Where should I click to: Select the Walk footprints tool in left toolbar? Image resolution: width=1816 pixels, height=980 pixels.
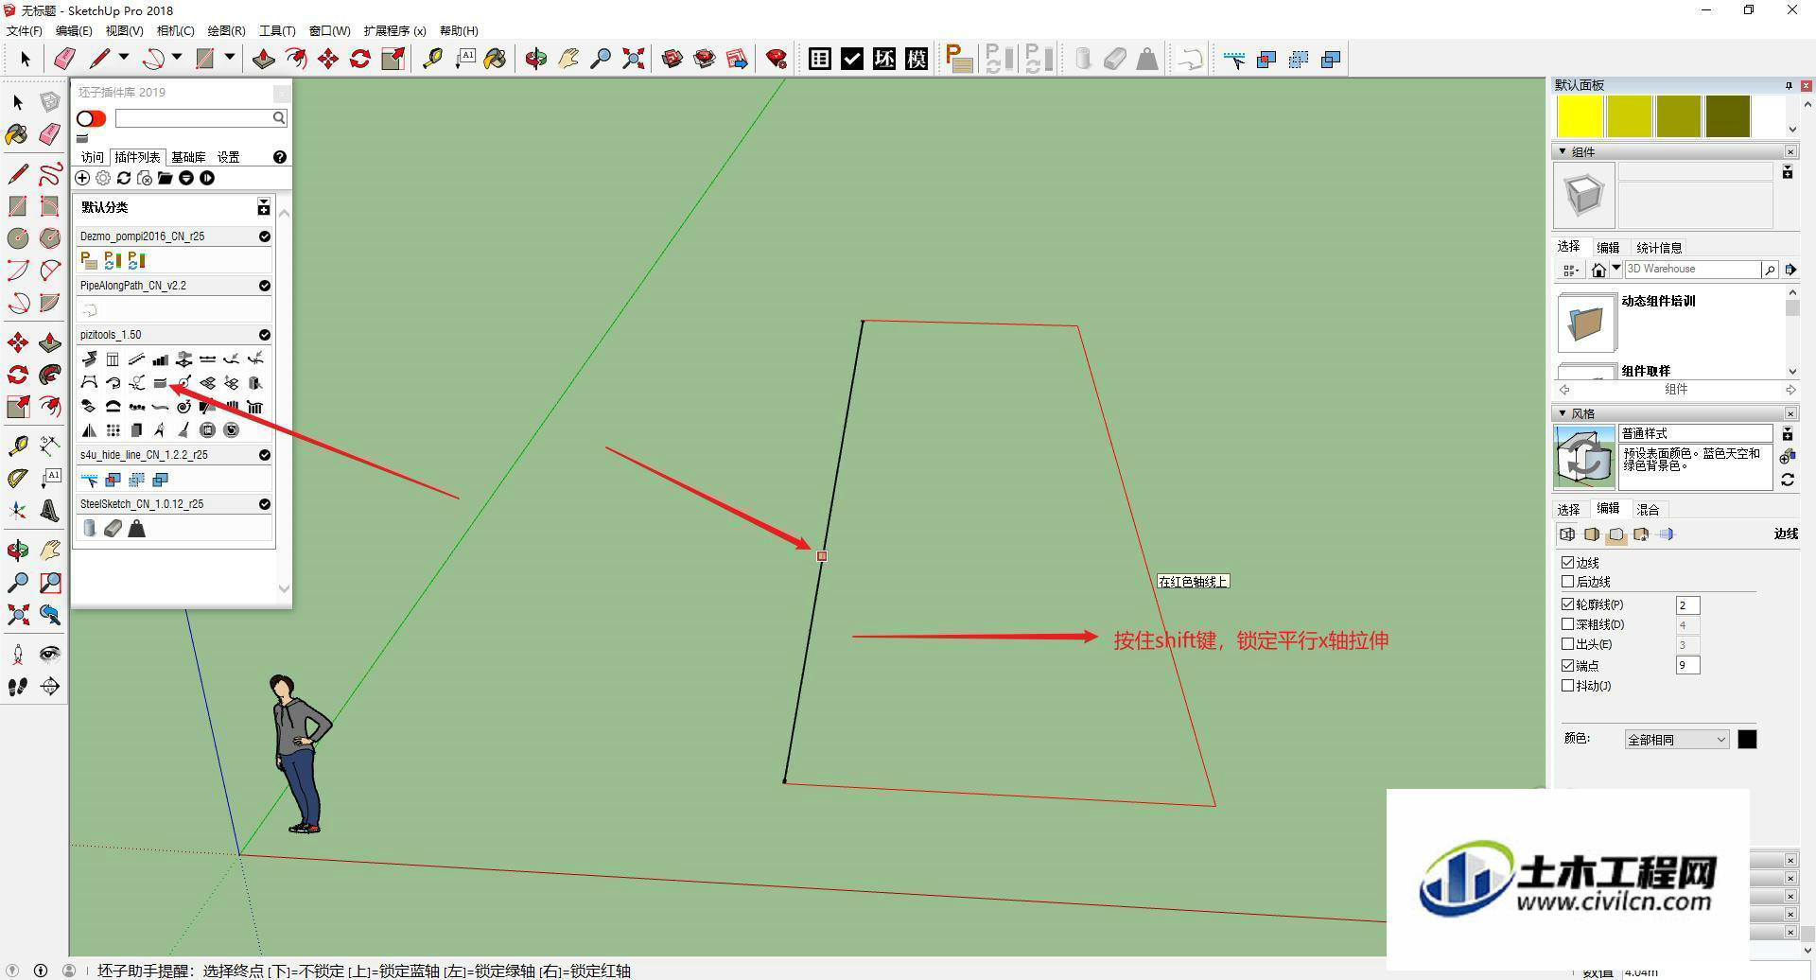click(18, 687)
